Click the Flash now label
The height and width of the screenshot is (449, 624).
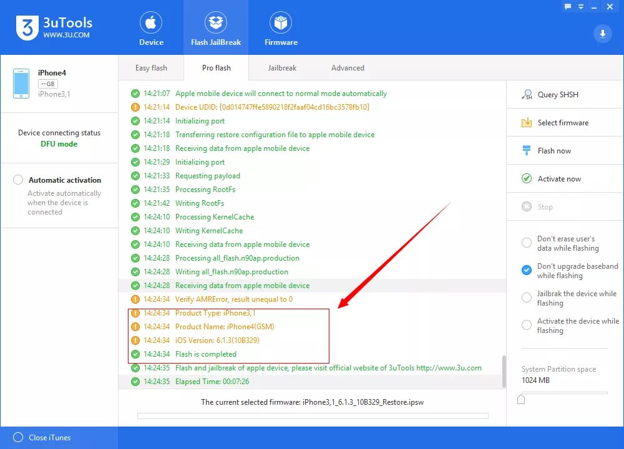tap(554, 151)
